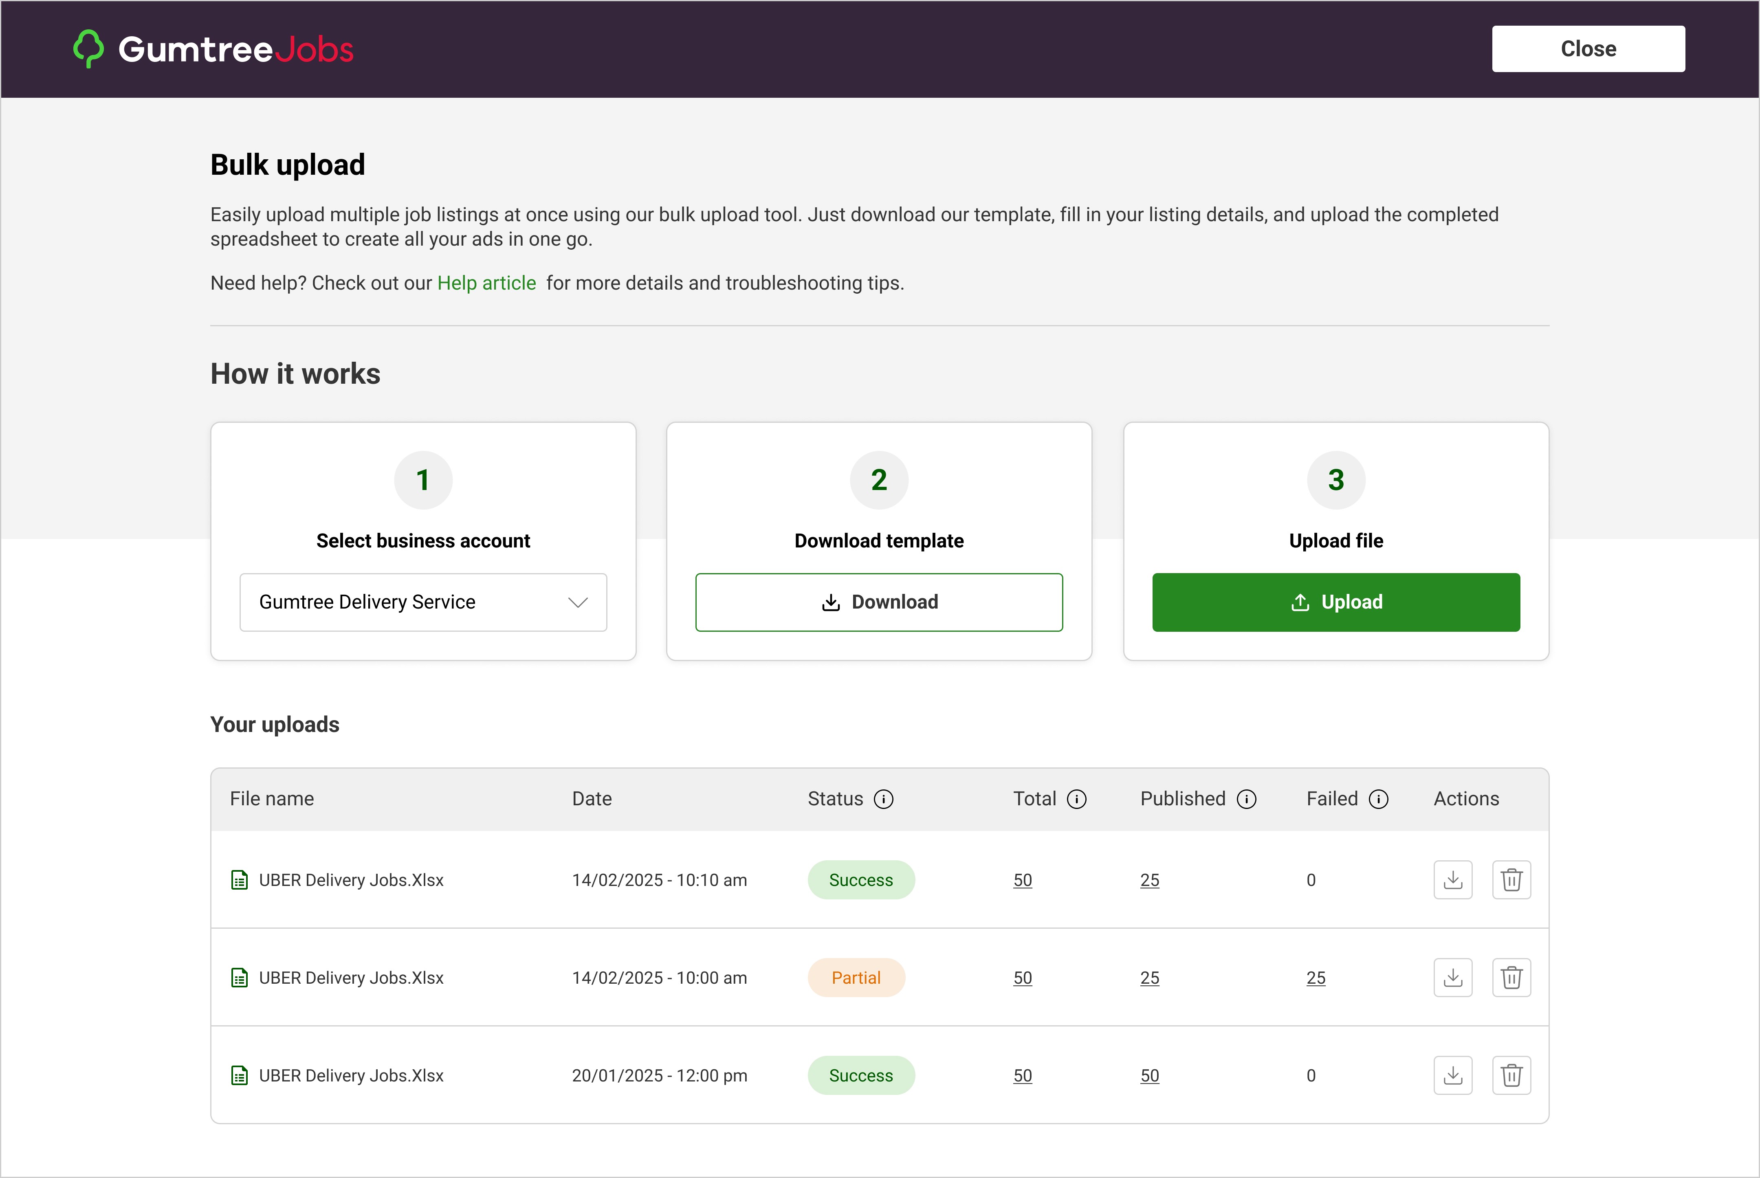Open the Gumtree Delivery Service account dropdown
The width and height of the screenshot is (1760, 1178).
423,602
